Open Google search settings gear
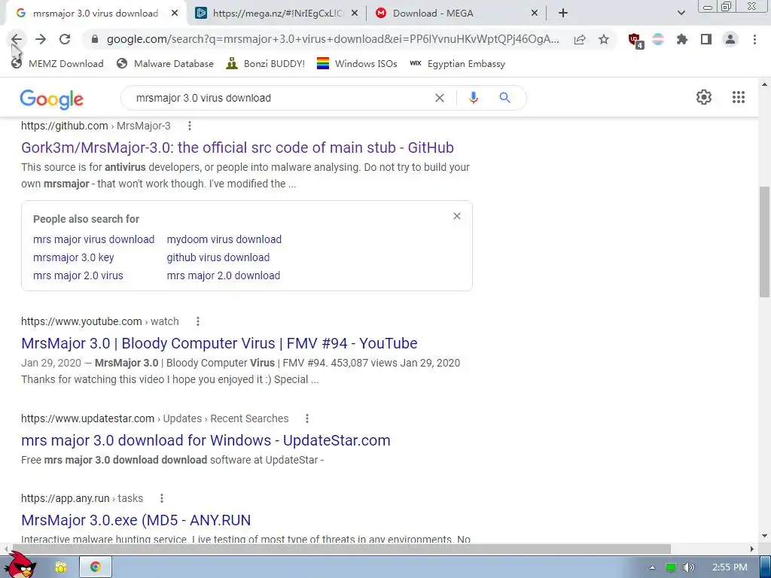This screenshot has width=771, height=578. coord(704,97)
